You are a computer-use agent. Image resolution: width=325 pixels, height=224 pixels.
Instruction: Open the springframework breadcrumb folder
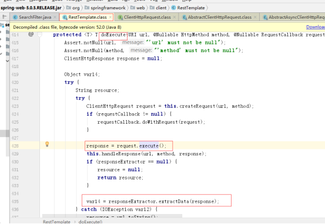point(108,8)
